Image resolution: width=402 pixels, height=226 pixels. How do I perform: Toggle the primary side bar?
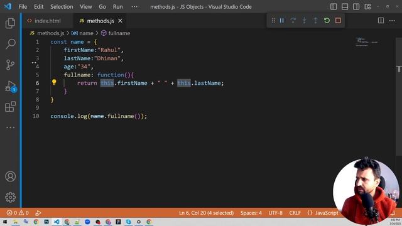pyautogui.click(x=334, y=7)
